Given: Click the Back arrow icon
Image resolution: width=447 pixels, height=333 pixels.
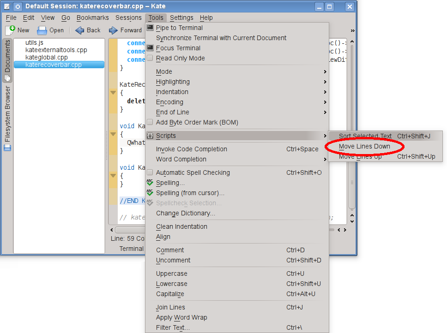Looking at the screenshot, I should click(x=79, y=30).
